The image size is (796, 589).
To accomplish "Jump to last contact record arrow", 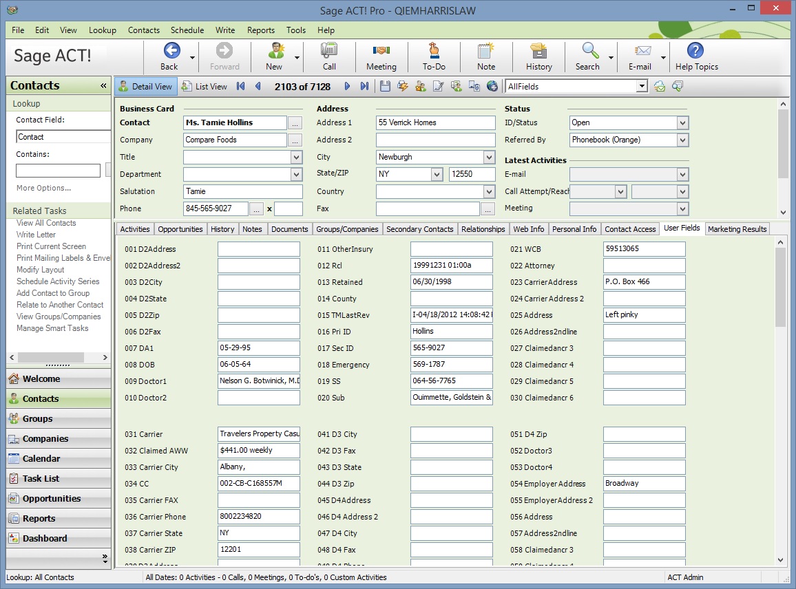I will coord(364,86).
